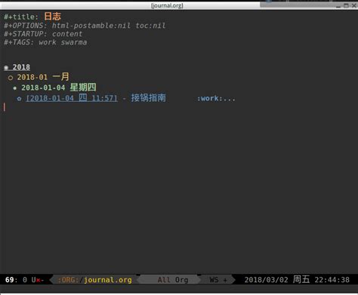Screen dimensions: 358x295
Task: Click the :ORG: prefix in mode line
Action: (x=68, y=280)
